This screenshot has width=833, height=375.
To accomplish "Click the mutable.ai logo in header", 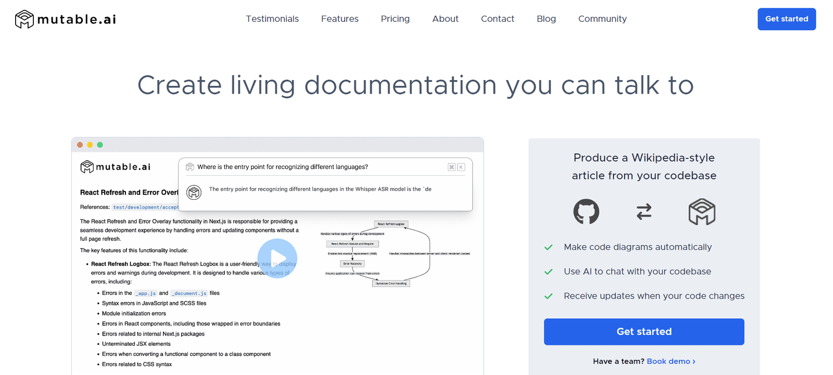I will [x=66, y=19].
